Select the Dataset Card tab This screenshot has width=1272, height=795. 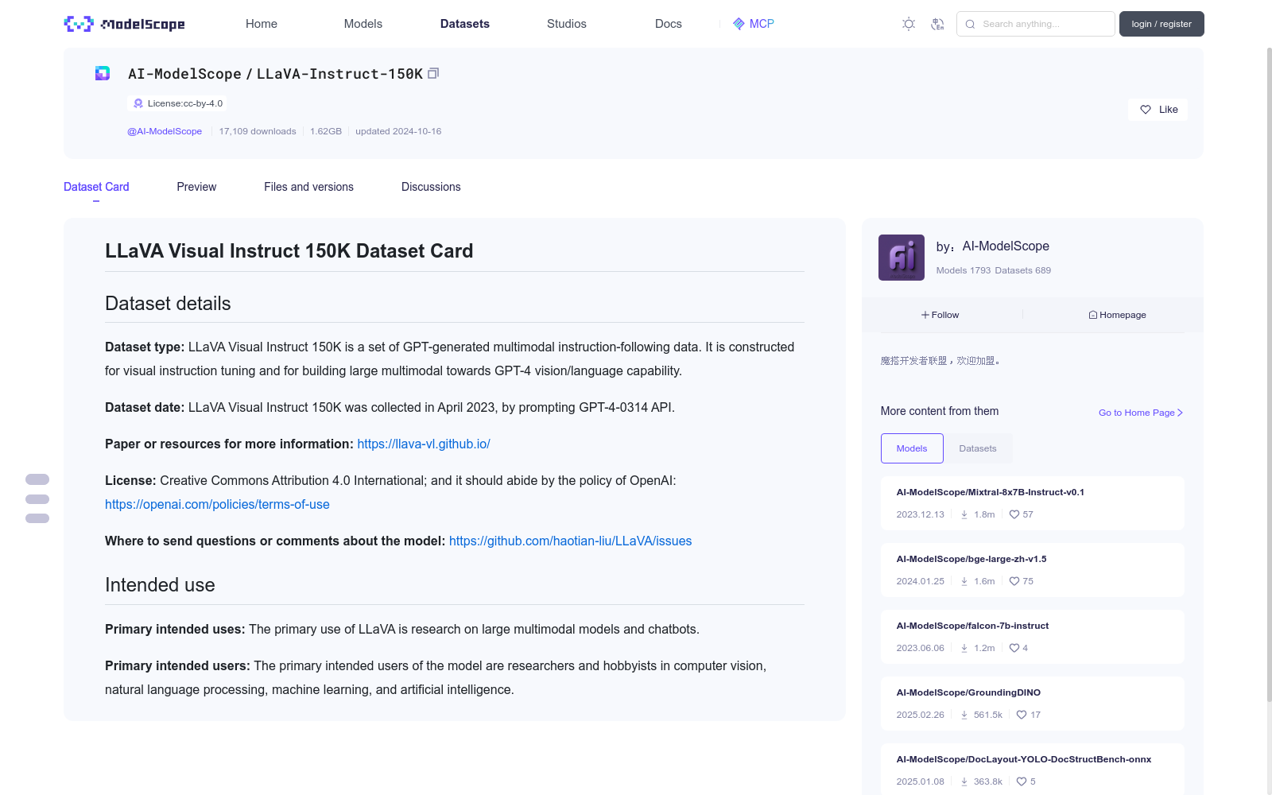(96, 187)
